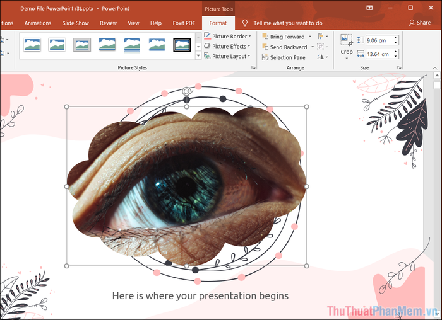Screen dimensions: 442x320
Task: Open Size dialog launcher
Action: click(399, 67)
